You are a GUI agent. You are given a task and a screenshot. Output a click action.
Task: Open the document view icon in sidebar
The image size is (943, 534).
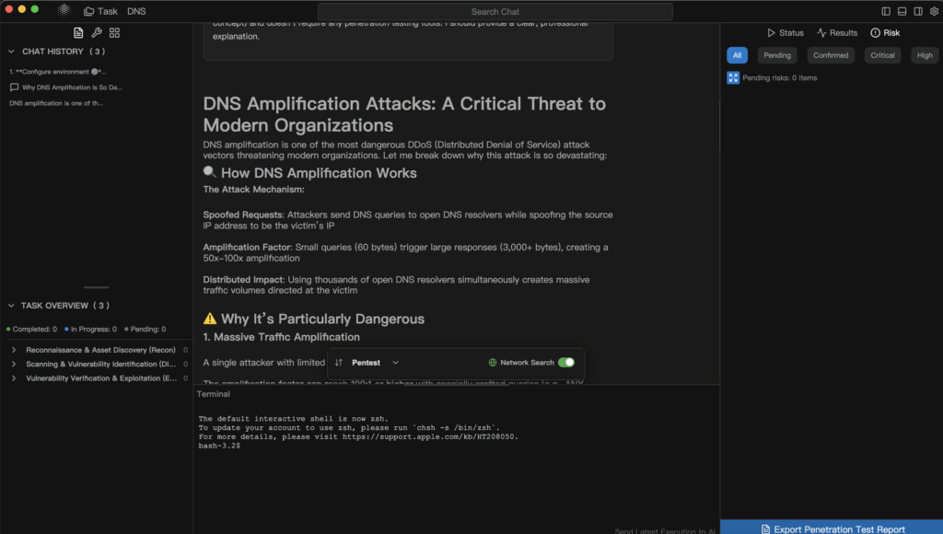click(78, 32)
